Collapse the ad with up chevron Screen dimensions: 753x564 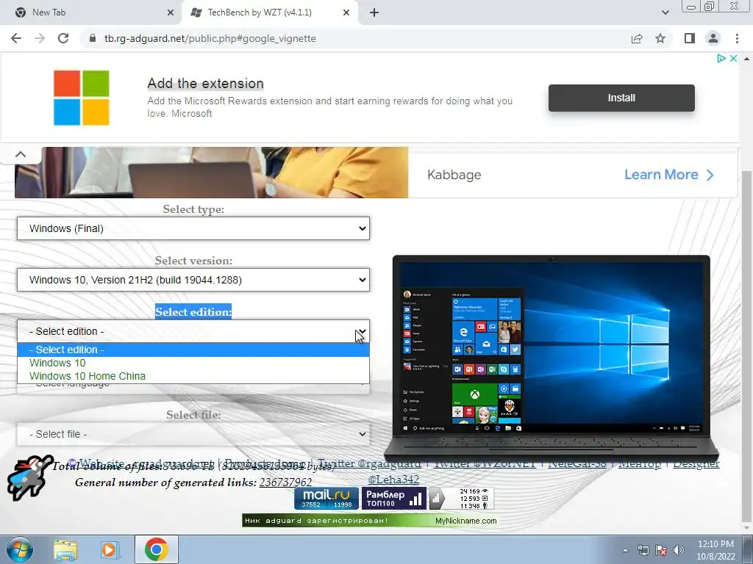point(20,154)
